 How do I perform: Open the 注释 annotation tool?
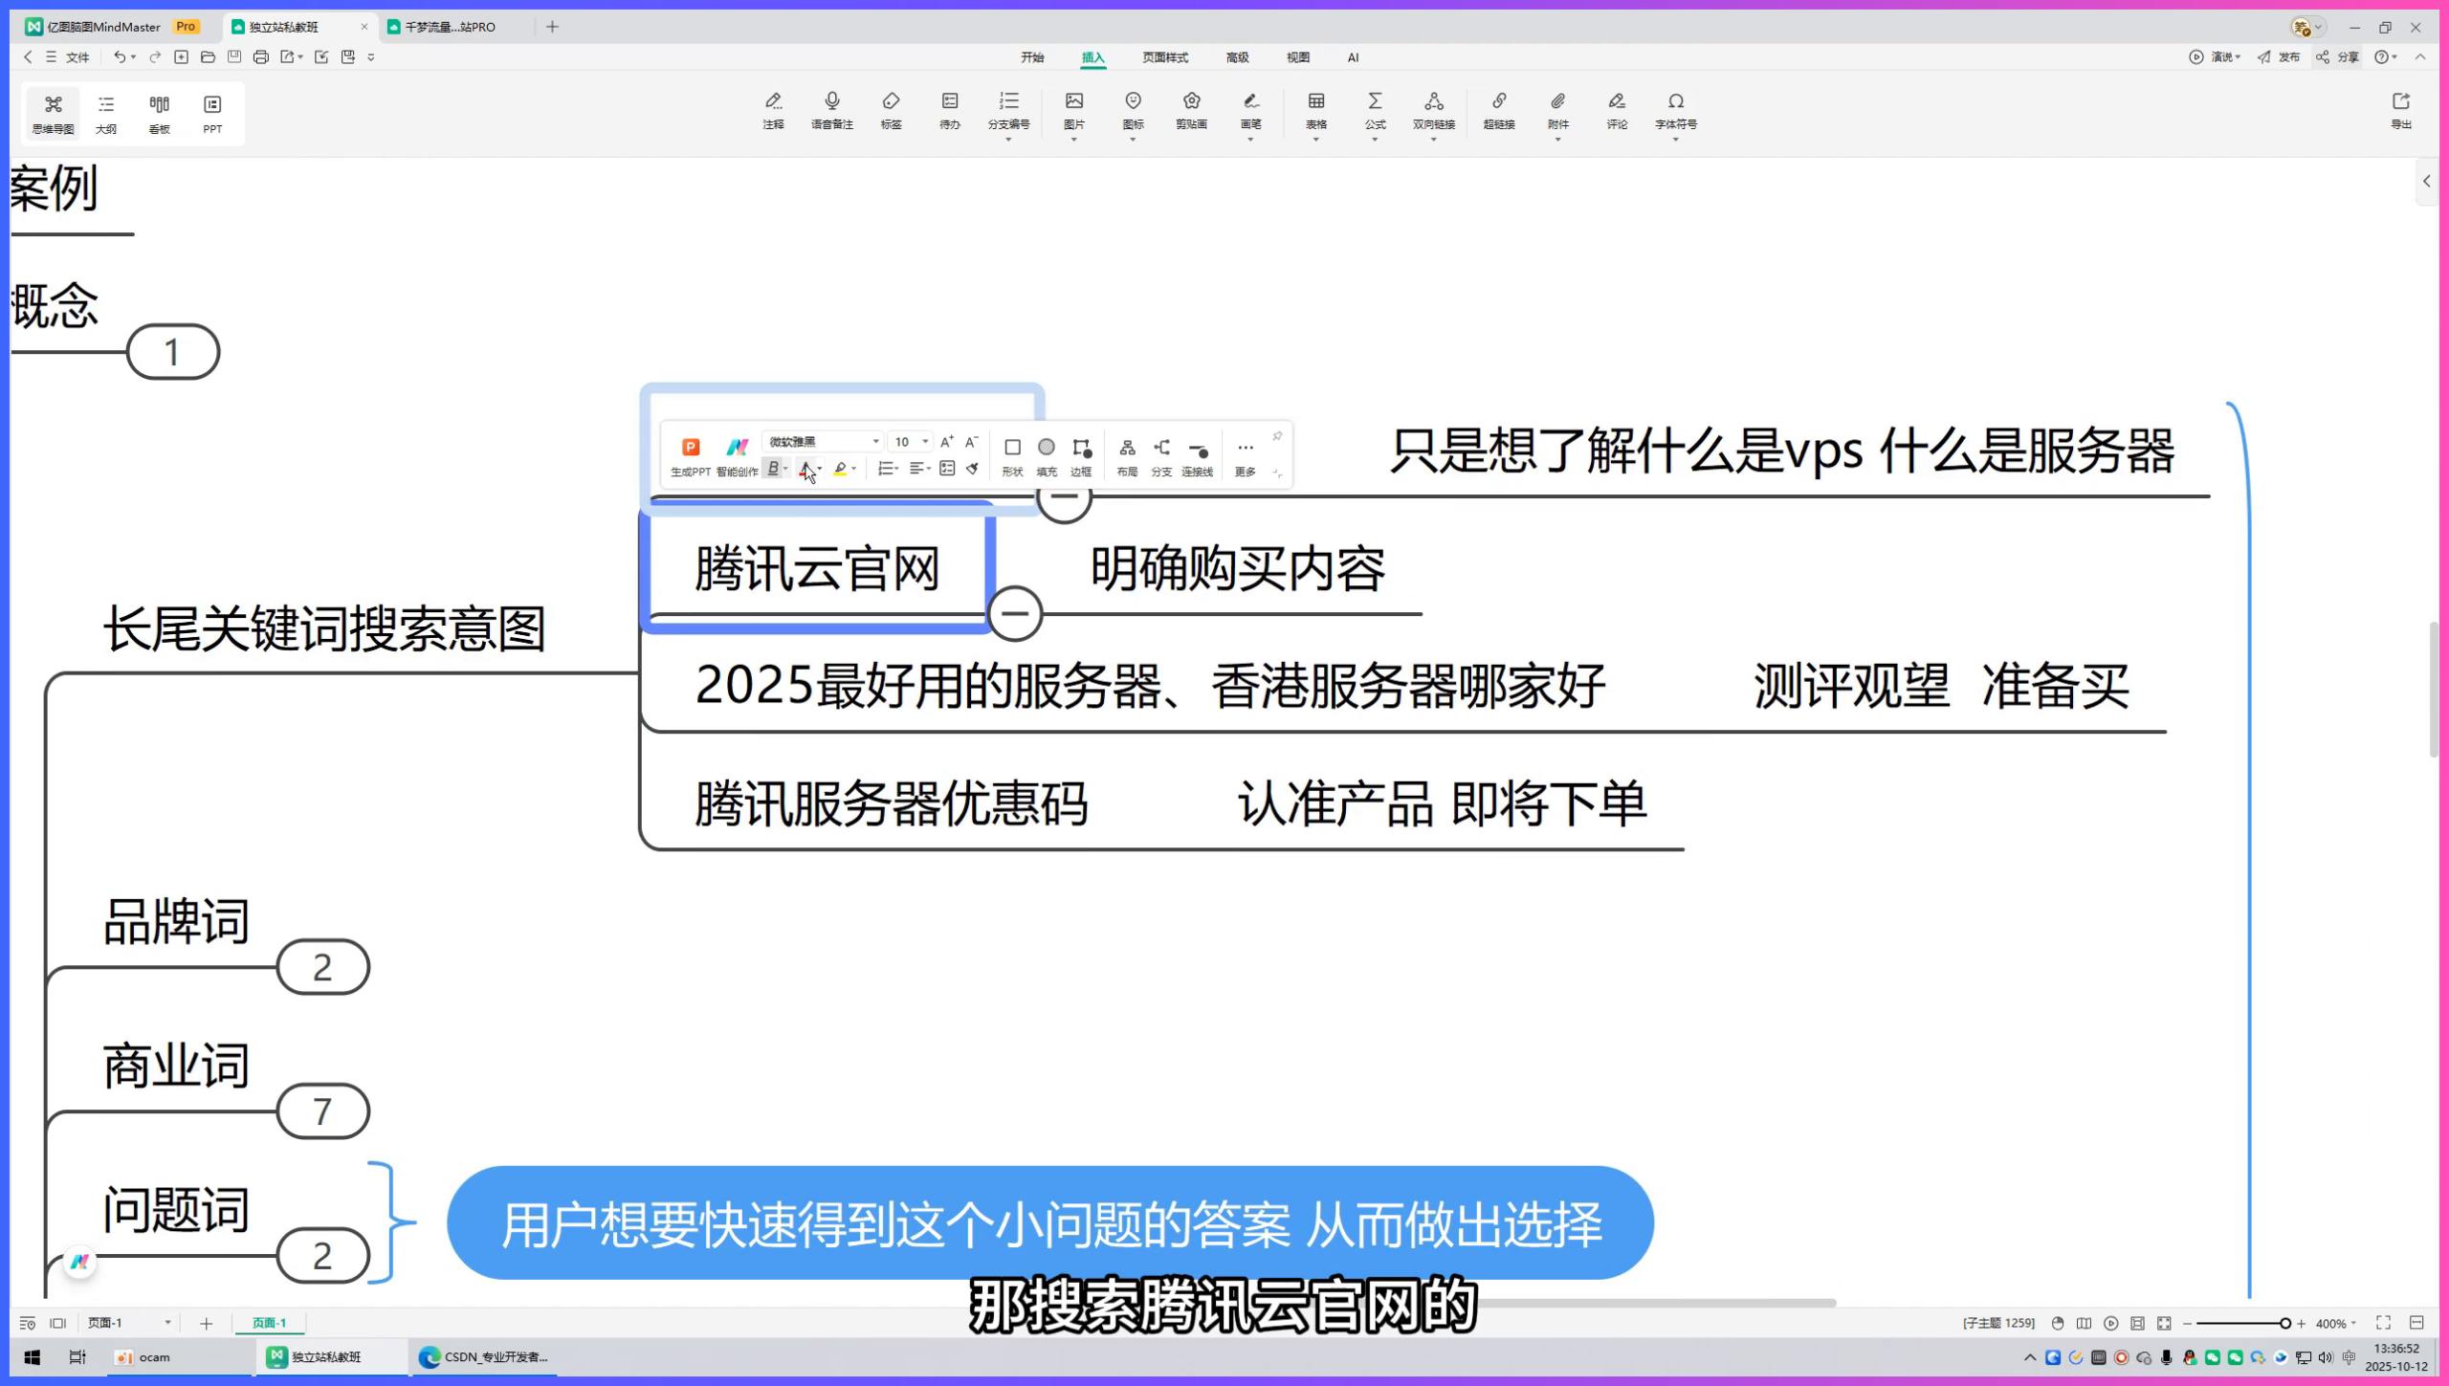point(773,111)
